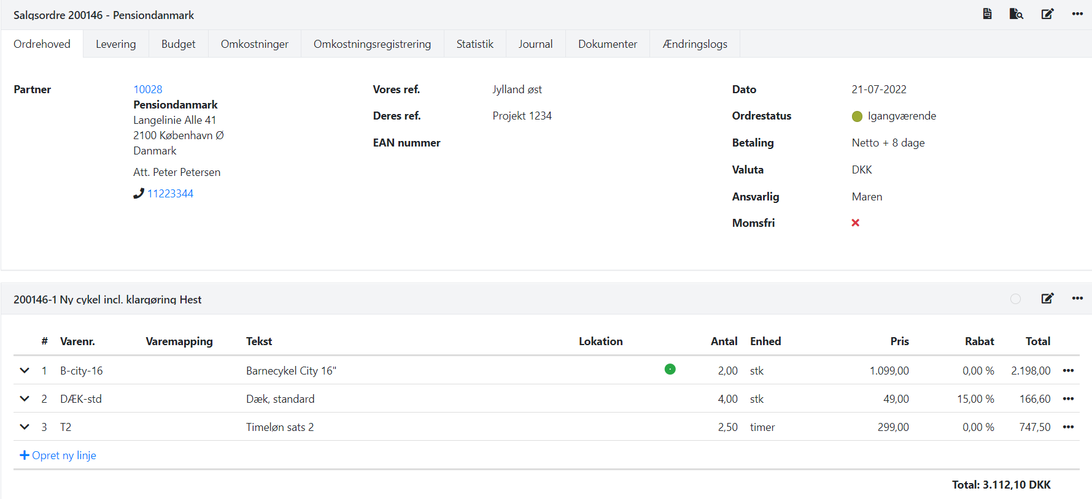Toggle the Momsfri red cross indicator

coord(855,223)
